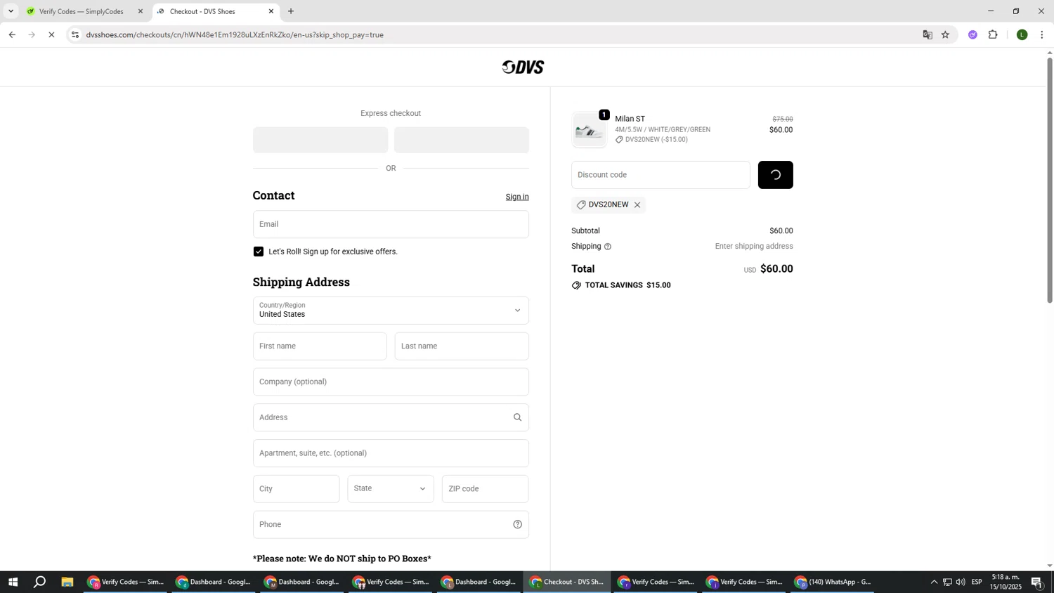The height and width of the screenshot is (593, 1054).
Task: Switch to the Verify Codes SimplyCodes tab
Action: (82, 11)
